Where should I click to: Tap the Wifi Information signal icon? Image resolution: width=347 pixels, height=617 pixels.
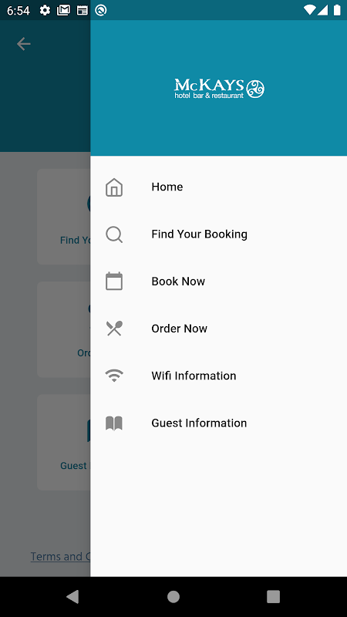pyautogui.click(x=114, y=376)
